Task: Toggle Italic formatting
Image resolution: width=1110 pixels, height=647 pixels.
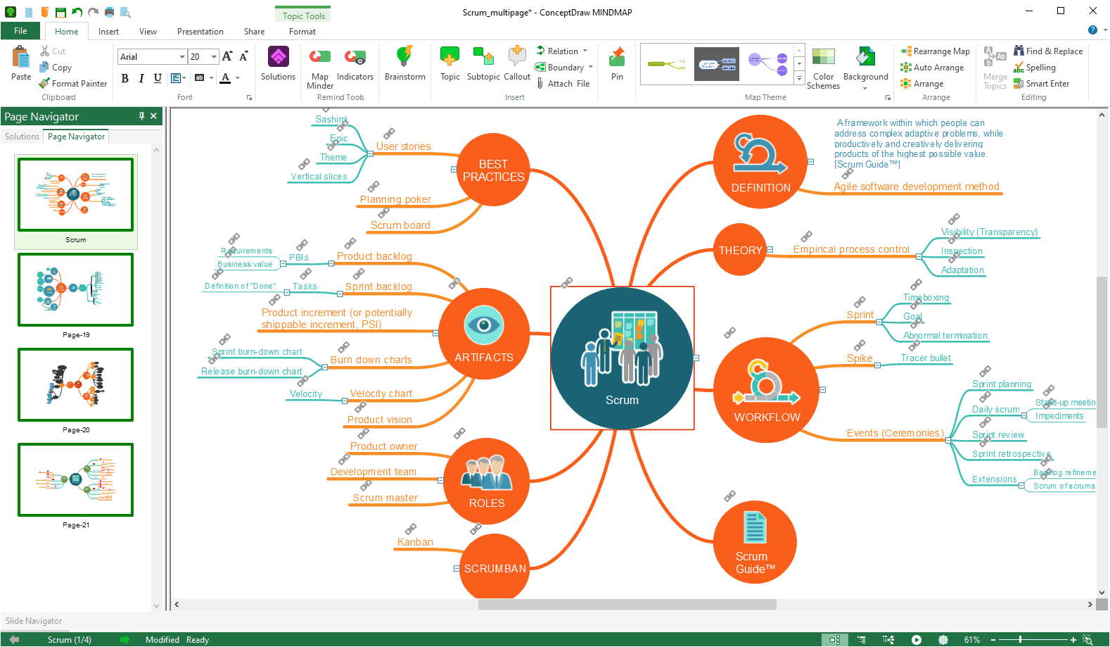Action: tap(141, 78)
